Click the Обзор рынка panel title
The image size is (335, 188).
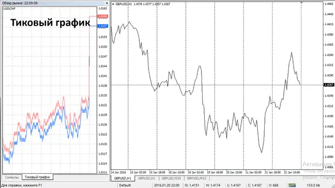tap(20, 3)
